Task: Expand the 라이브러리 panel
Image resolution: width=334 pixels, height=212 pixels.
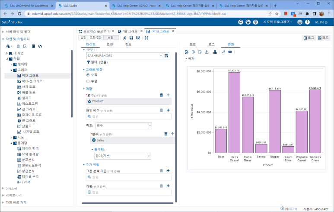Action: [x=3, y=195]
